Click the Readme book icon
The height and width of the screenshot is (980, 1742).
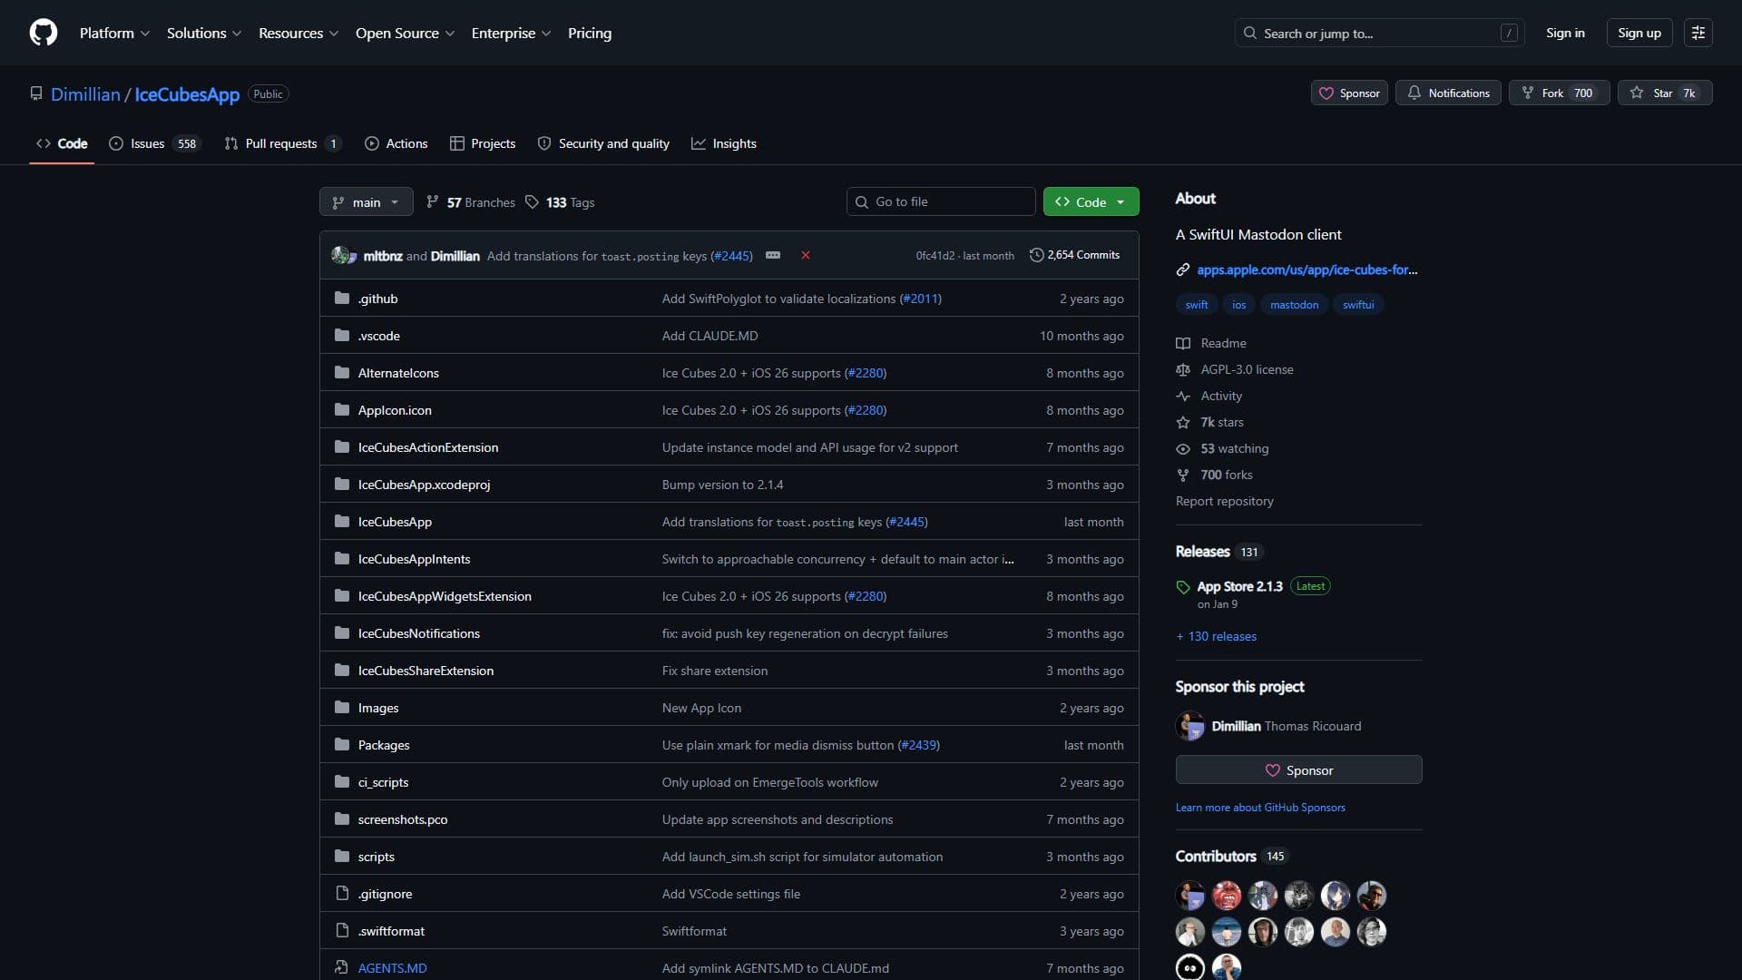click(1183, 343)
